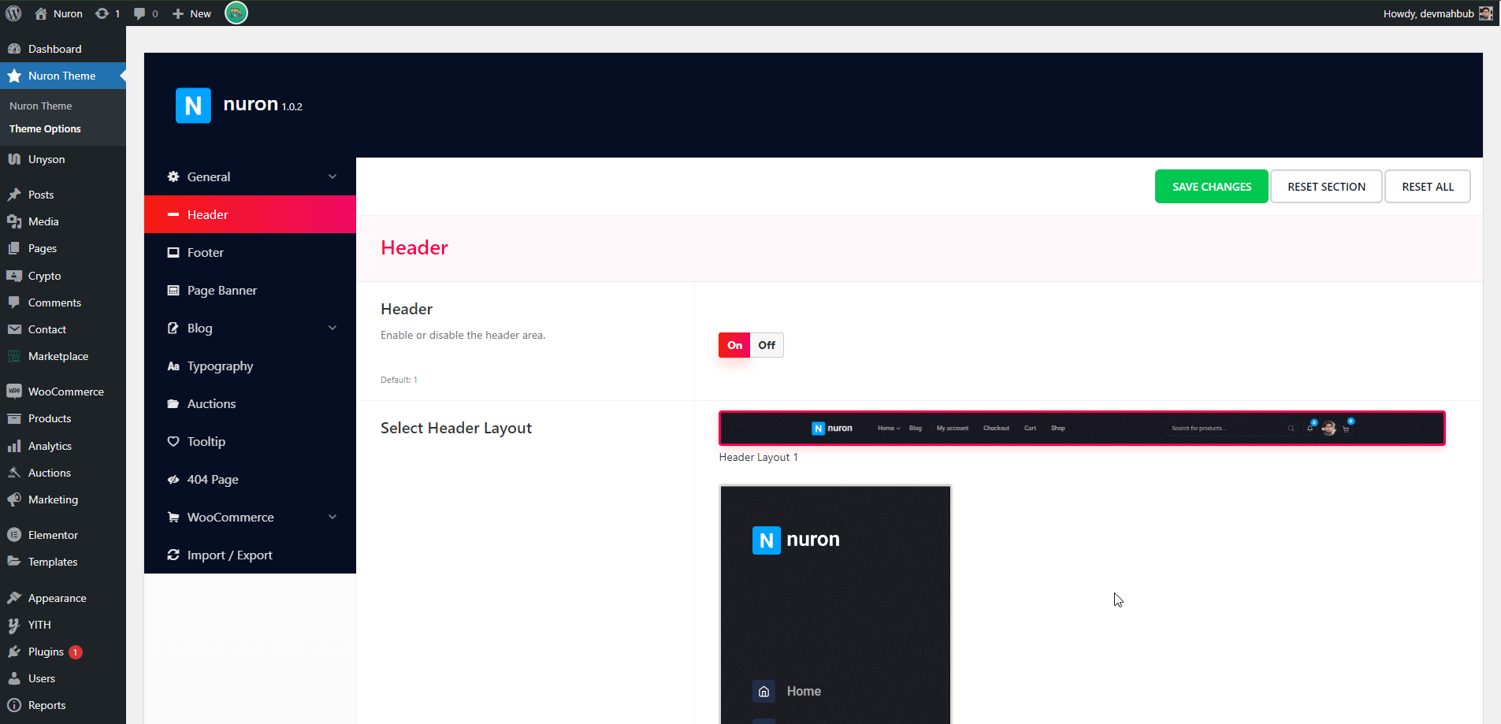Click the round green plugin icon in admin bar
This screenshot has height=724, width=1501.
[236, 13]
